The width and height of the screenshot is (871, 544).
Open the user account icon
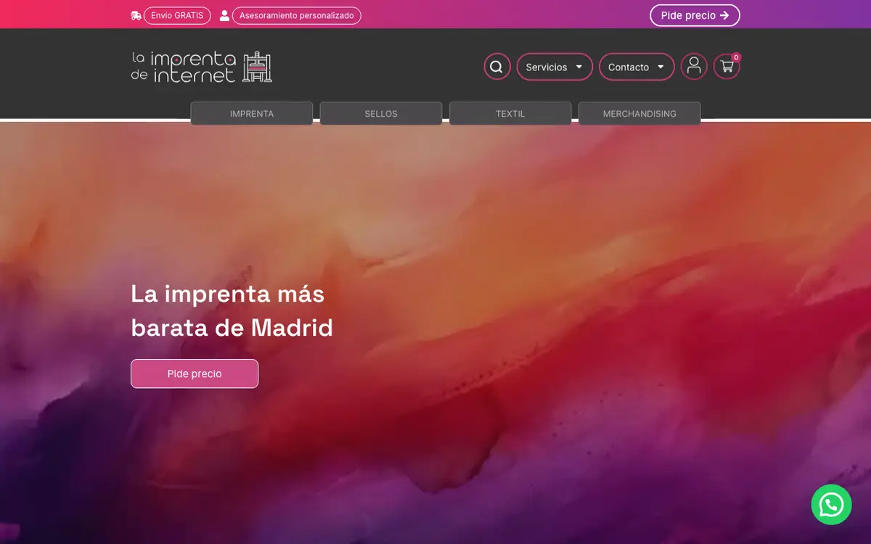[x=694, y=67]
